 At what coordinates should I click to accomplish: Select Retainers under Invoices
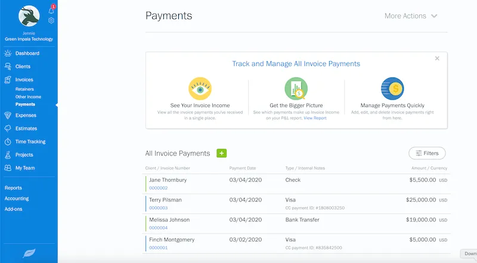[x=26, y=89]
